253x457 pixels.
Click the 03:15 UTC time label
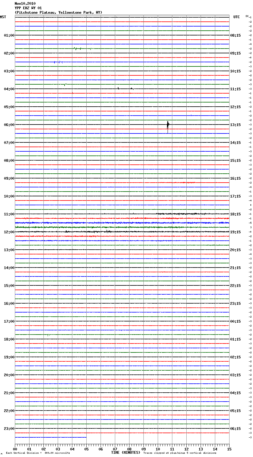pos(235,375)
